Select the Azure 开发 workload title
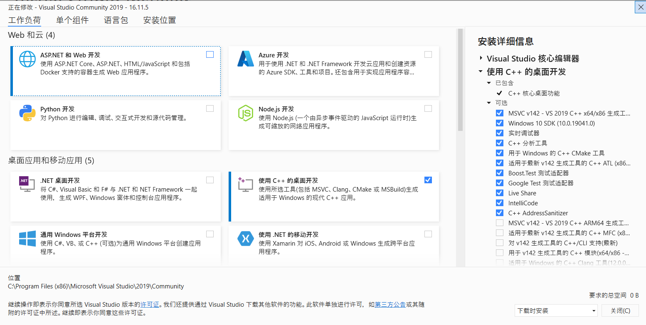 274,55
